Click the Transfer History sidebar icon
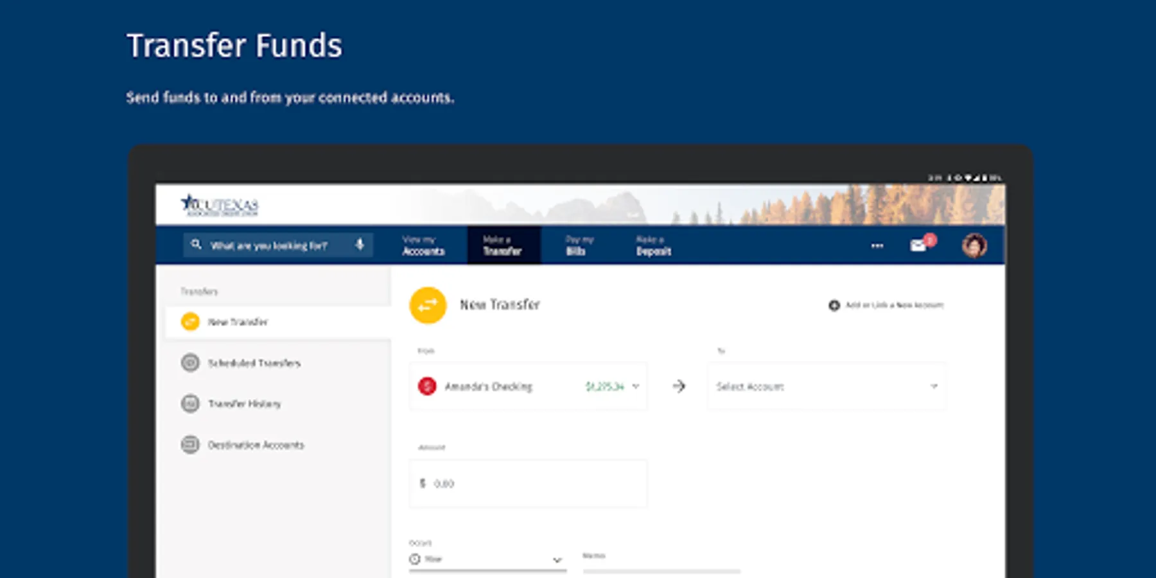 coord(190,403)
